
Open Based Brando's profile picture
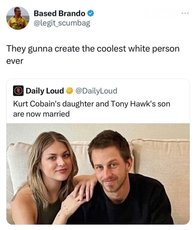click(x=17, y=18)
